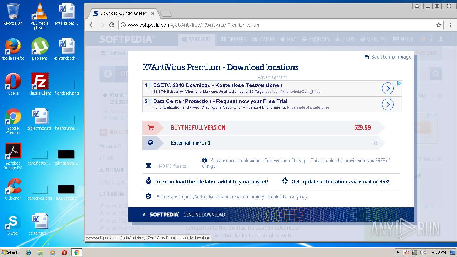Open Recycle Bin desktop icon
The height and width of the screenshot is (257, 457).
13,14
